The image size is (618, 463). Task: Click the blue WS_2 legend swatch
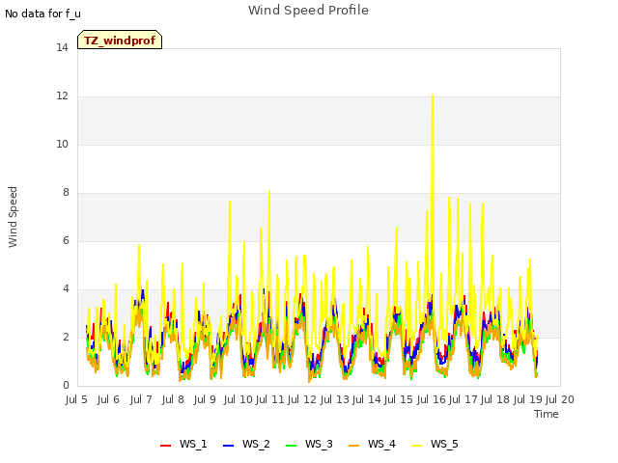(x=228, y=445)
